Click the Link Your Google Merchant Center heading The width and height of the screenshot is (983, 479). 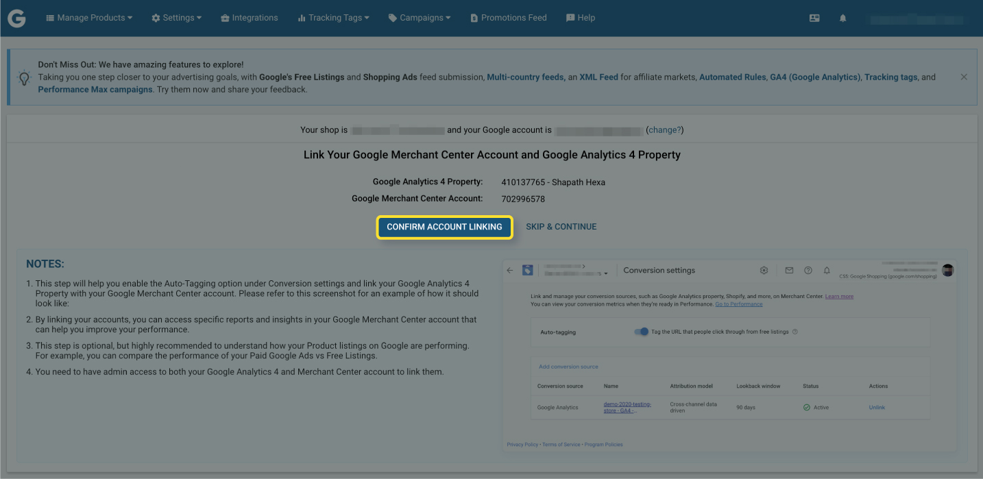[x=492, y=155]
